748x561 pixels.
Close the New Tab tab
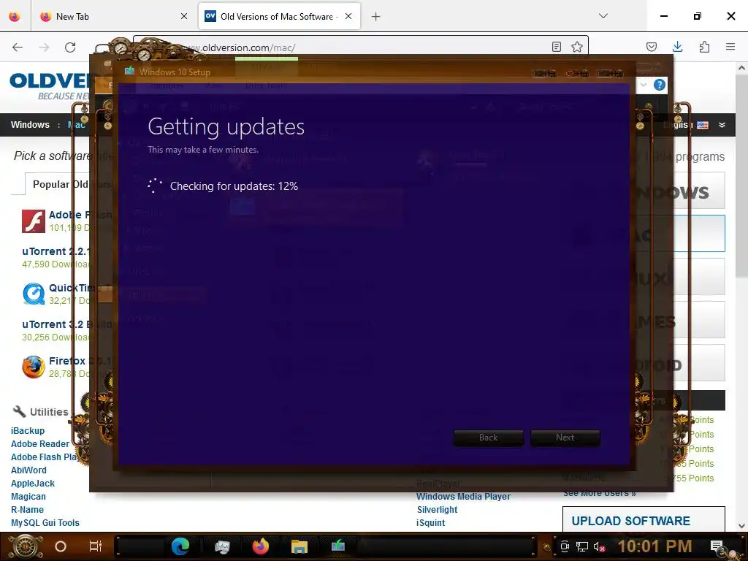[184, 16]
